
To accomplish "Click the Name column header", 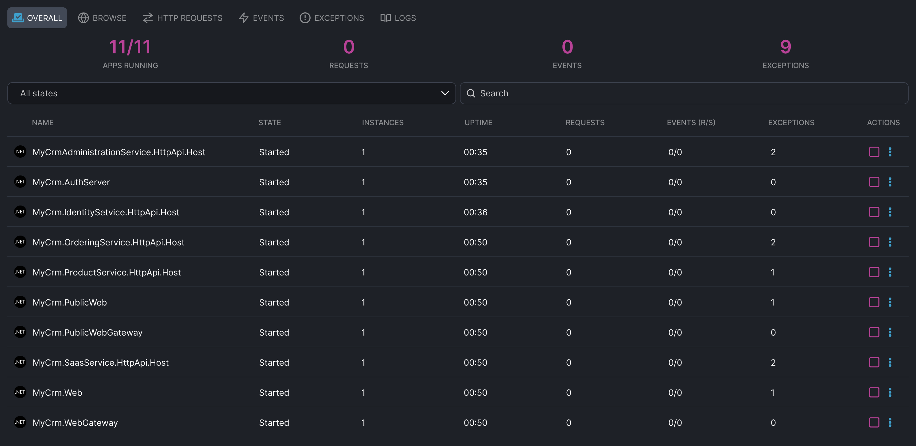I will click(x=42, y=122).
